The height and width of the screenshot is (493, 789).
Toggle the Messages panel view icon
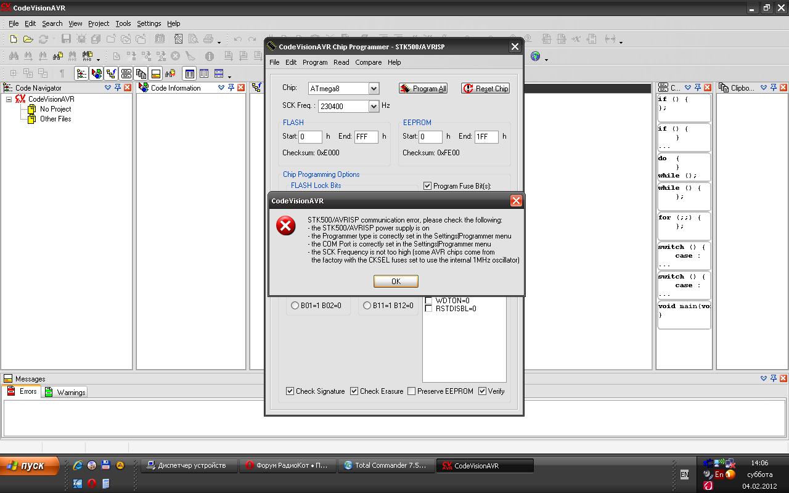pos(156,74)
